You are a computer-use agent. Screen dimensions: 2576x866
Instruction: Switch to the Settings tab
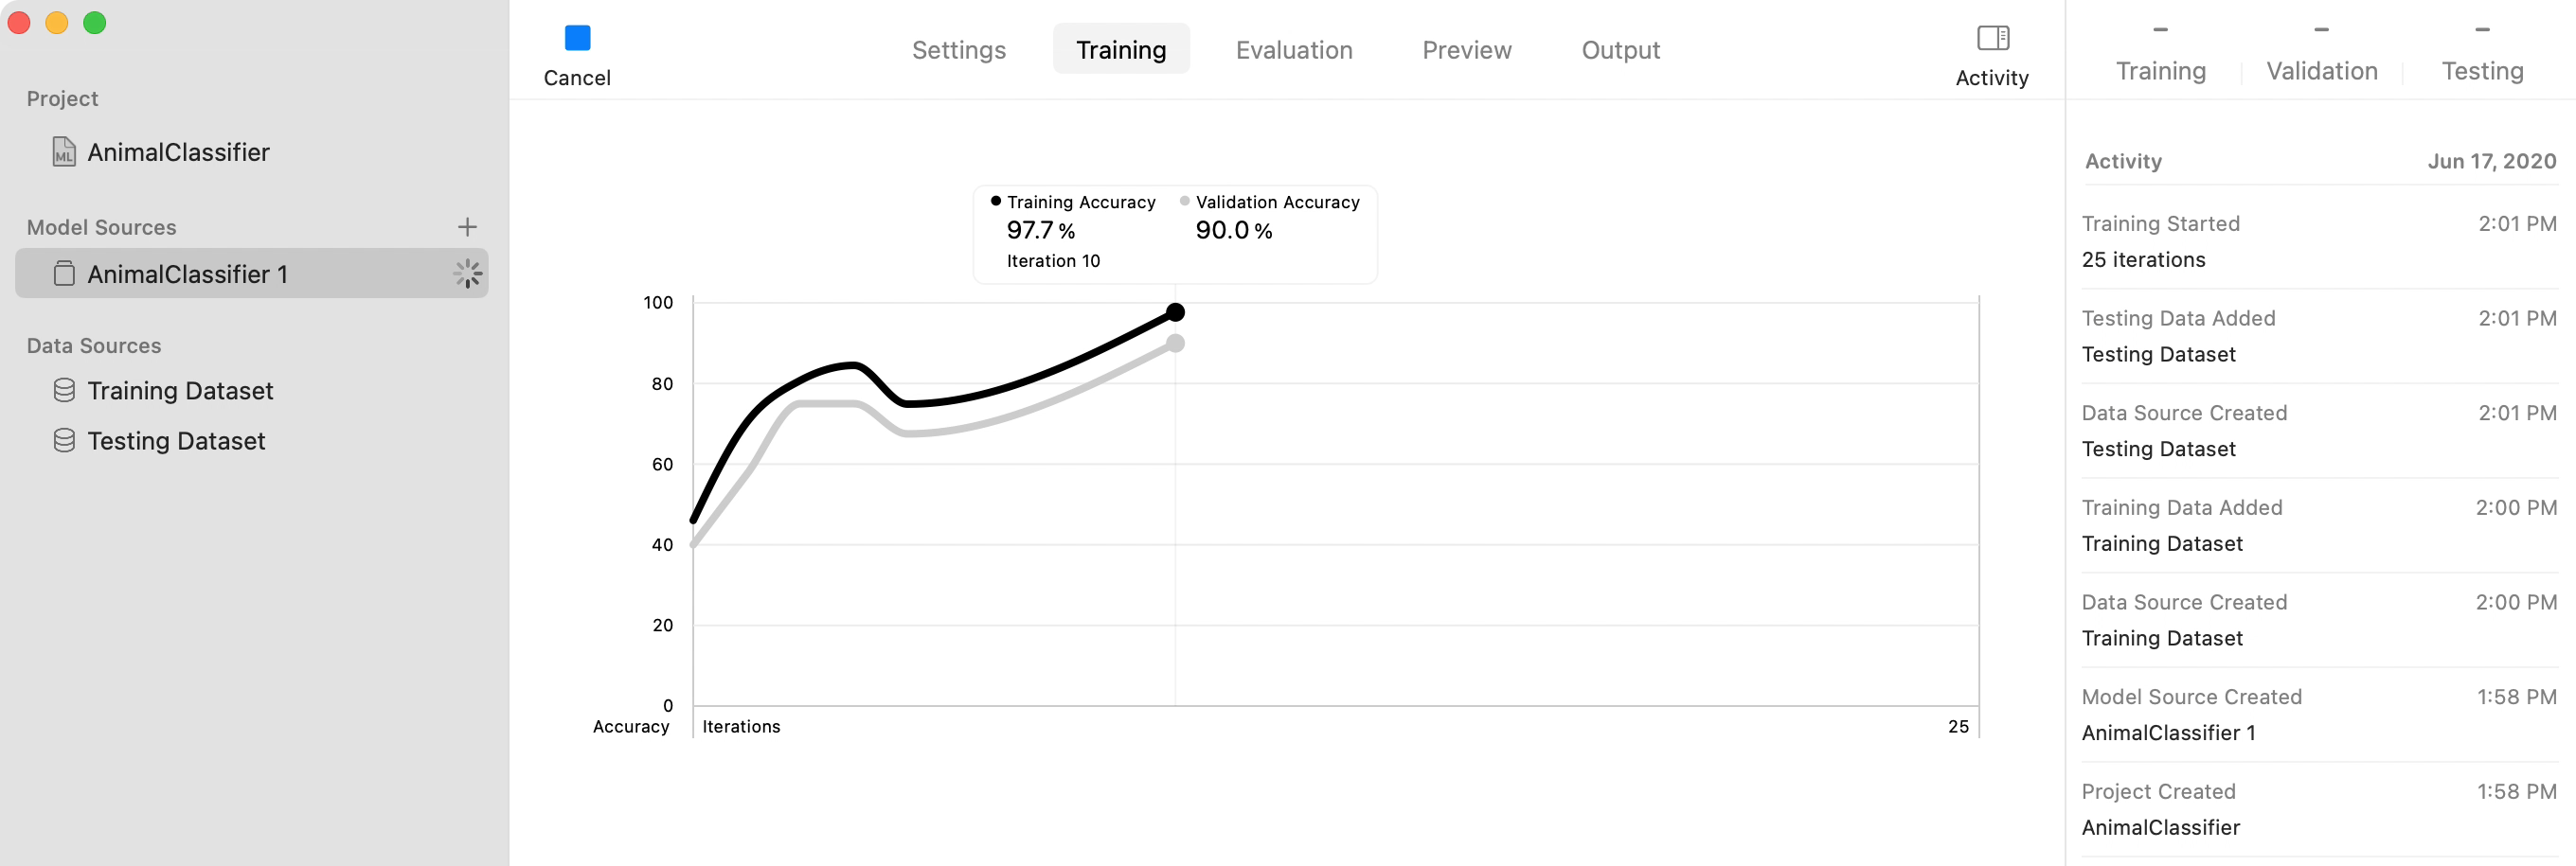tap(958, 50)
